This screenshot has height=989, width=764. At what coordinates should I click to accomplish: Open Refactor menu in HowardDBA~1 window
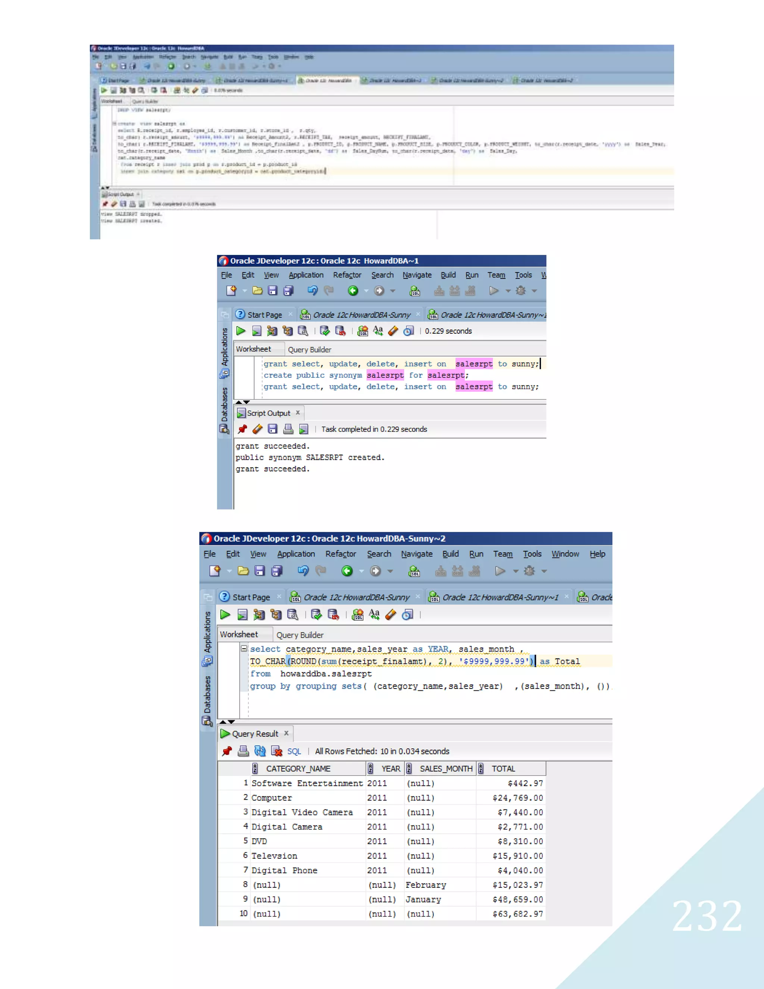click(x=347, y=275)
